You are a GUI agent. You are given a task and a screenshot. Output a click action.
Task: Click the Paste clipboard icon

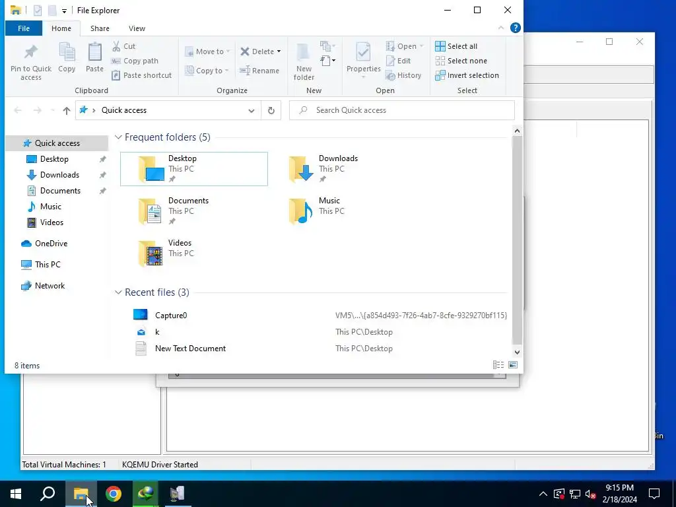pyautogui.click(x=94, y=57)
